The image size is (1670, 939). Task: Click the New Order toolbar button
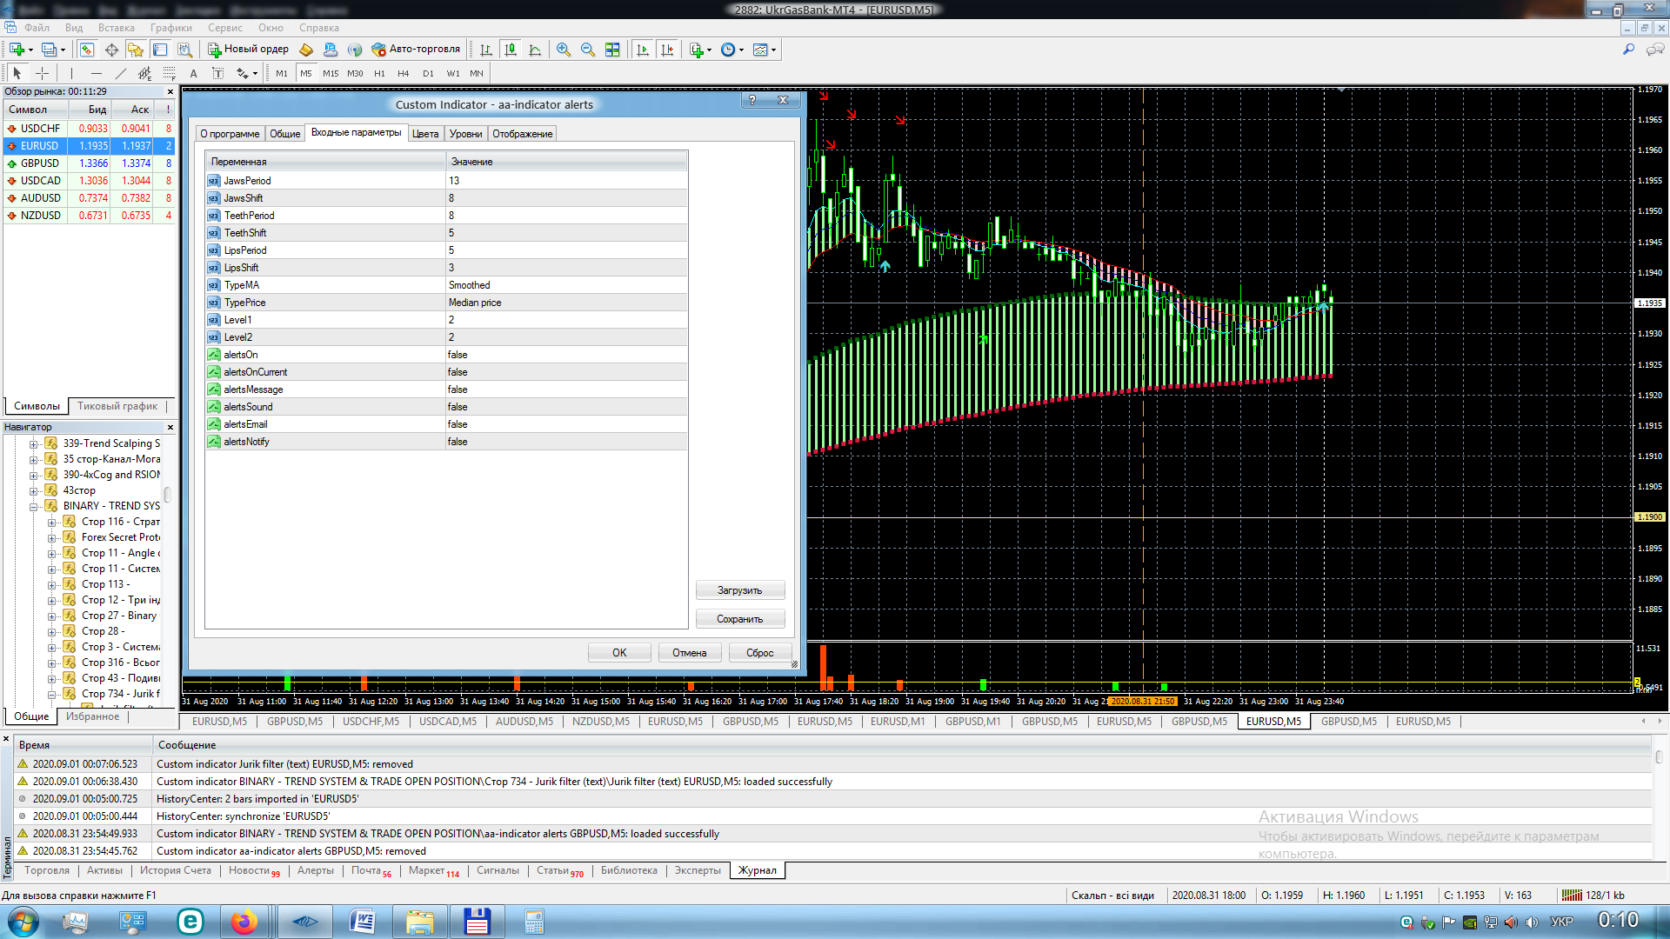248,50
